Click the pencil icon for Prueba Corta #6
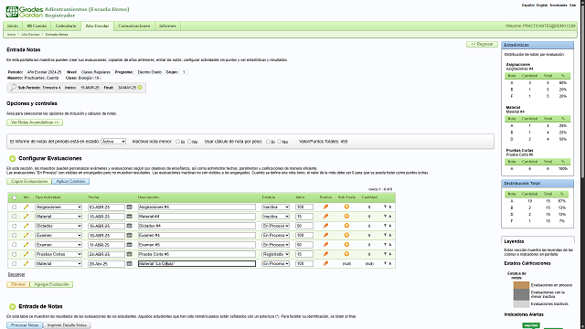Viewport: 585px width, 329px height. (26, 254)
